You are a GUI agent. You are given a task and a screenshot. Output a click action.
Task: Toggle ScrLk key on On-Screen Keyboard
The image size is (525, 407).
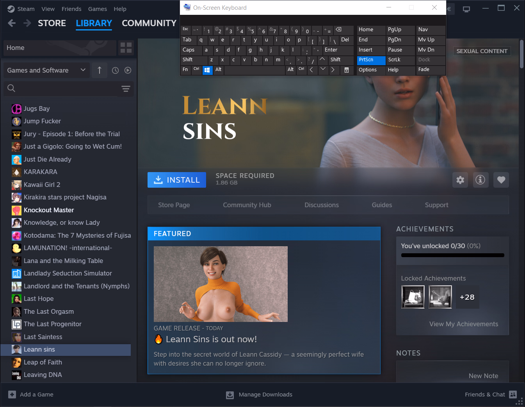[400, 60]
